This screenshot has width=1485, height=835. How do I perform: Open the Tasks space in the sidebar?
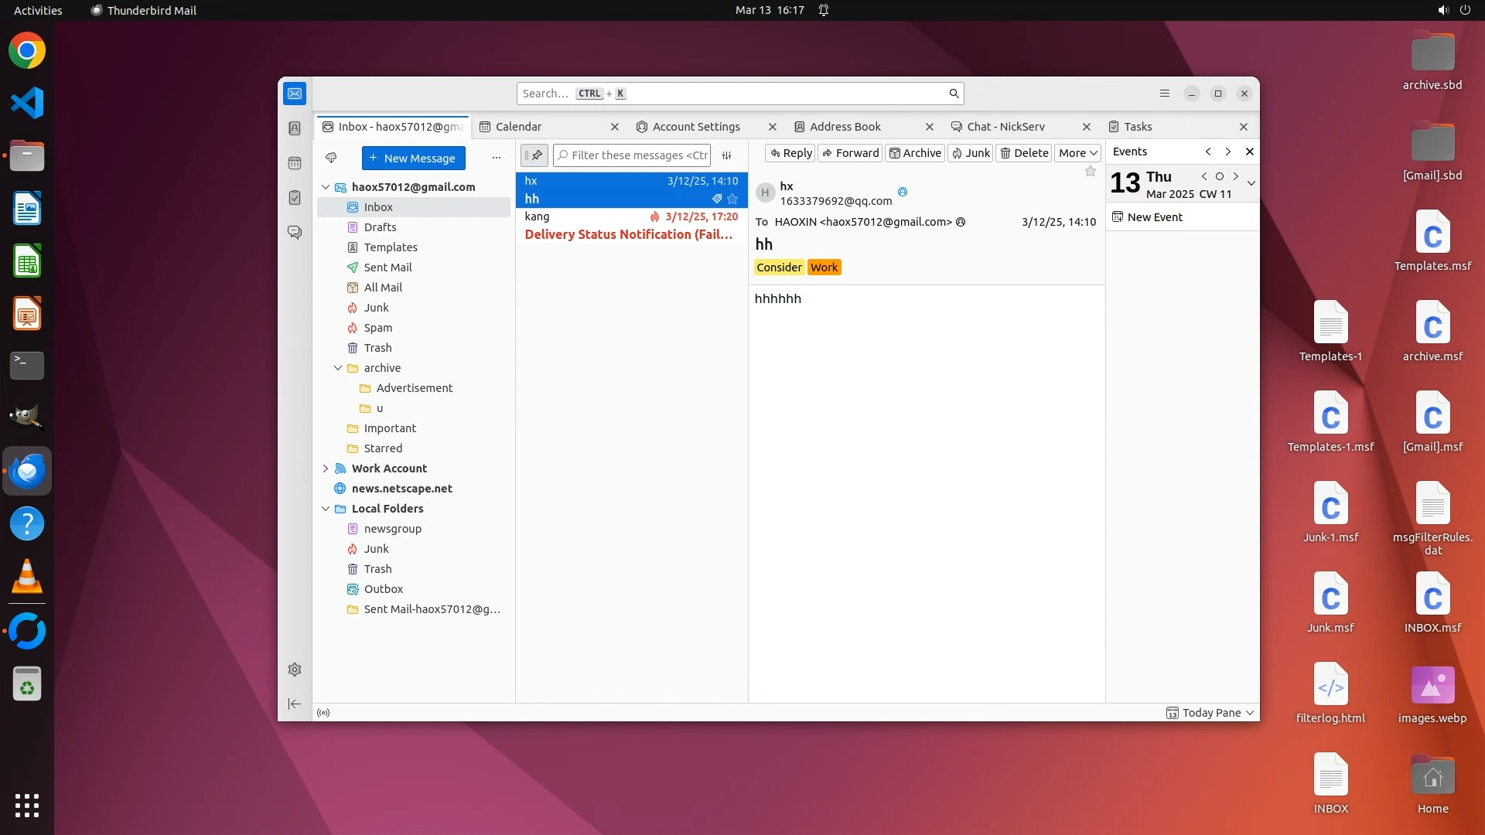(295, 198)
